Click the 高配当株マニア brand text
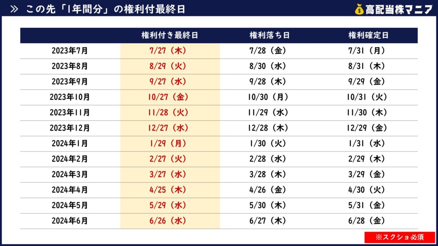This screenshot has height=246, width=438. pyautogui.click(x=399, y=9)
